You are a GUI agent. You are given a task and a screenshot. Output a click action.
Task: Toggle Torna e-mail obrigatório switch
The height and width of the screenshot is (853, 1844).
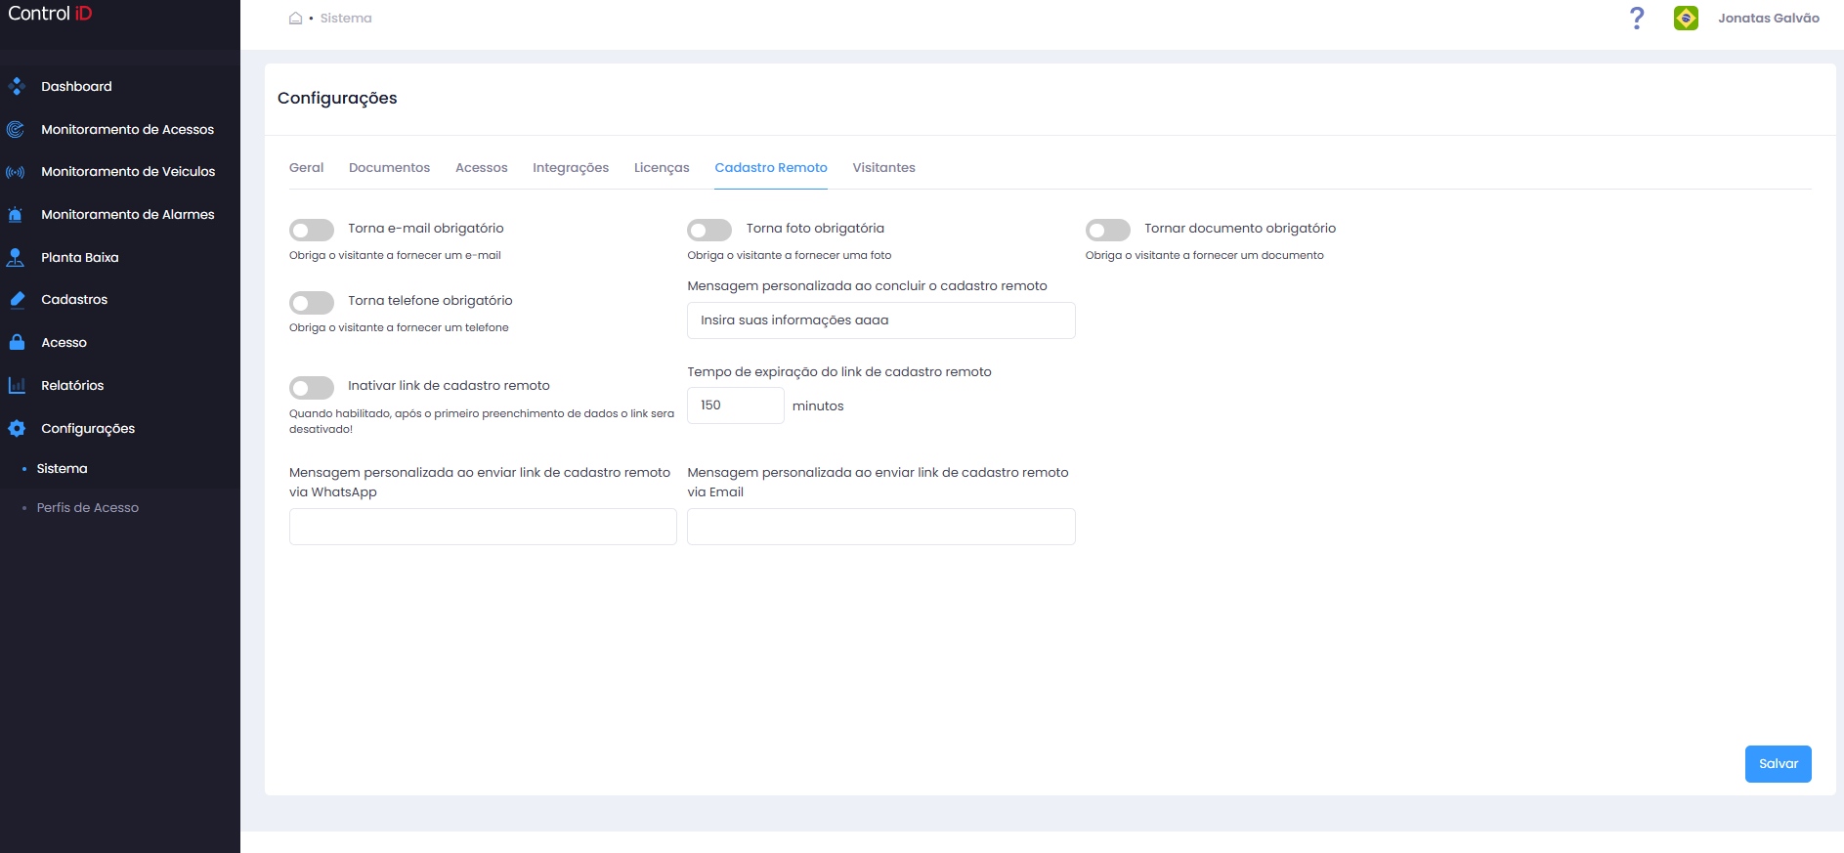coord(312,230)
